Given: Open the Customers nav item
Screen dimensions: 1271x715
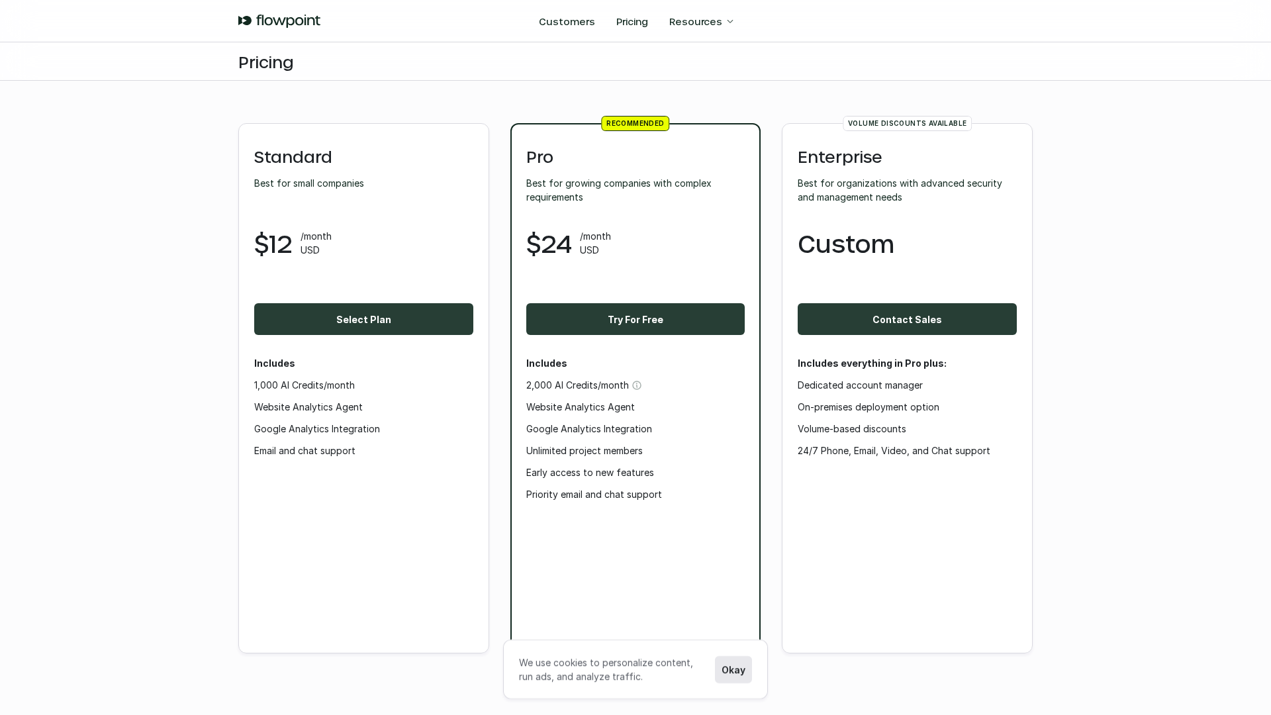Looking at the screenshot, I should point(567,22).
